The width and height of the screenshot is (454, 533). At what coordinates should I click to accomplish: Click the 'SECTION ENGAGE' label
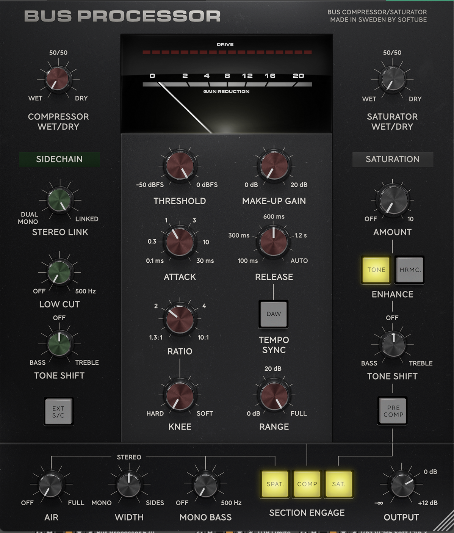pos(307,513)
